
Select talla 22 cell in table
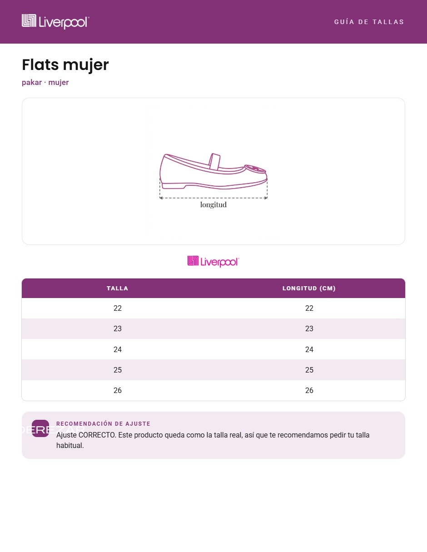(x=118, y=308)
